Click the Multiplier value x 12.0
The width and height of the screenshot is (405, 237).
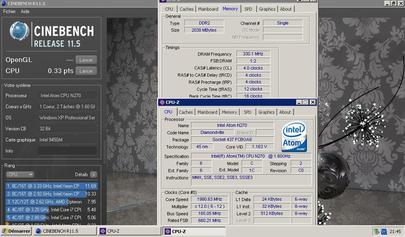[210, 206]
